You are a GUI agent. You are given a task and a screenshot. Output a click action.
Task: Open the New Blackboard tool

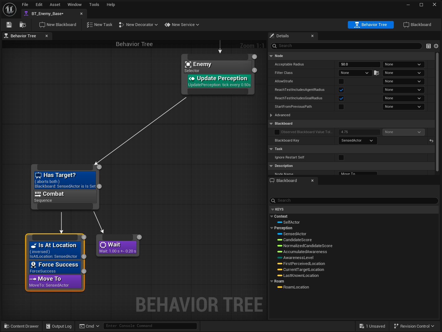tap(58, 24)
